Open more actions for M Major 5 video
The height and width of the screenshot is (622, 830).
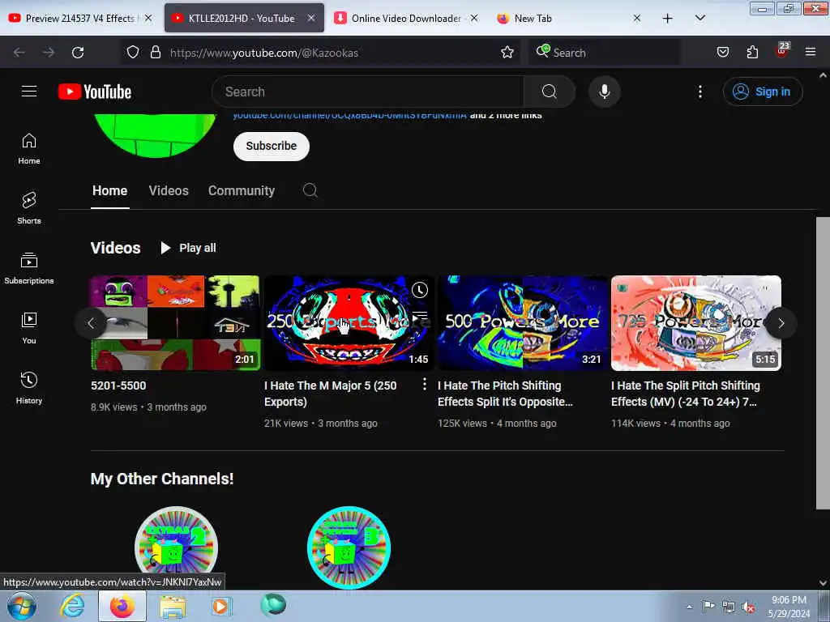424,385
